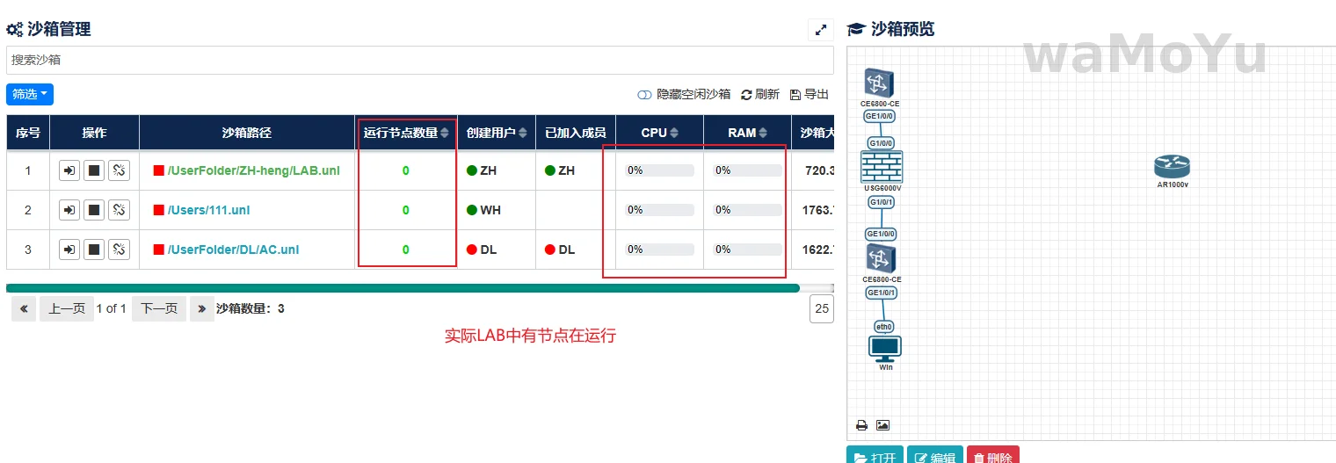Image resolution: width=1336 pixels, height=463 pixels.
Task: Click the USG6000V firewall node icon
Action: 881,166
